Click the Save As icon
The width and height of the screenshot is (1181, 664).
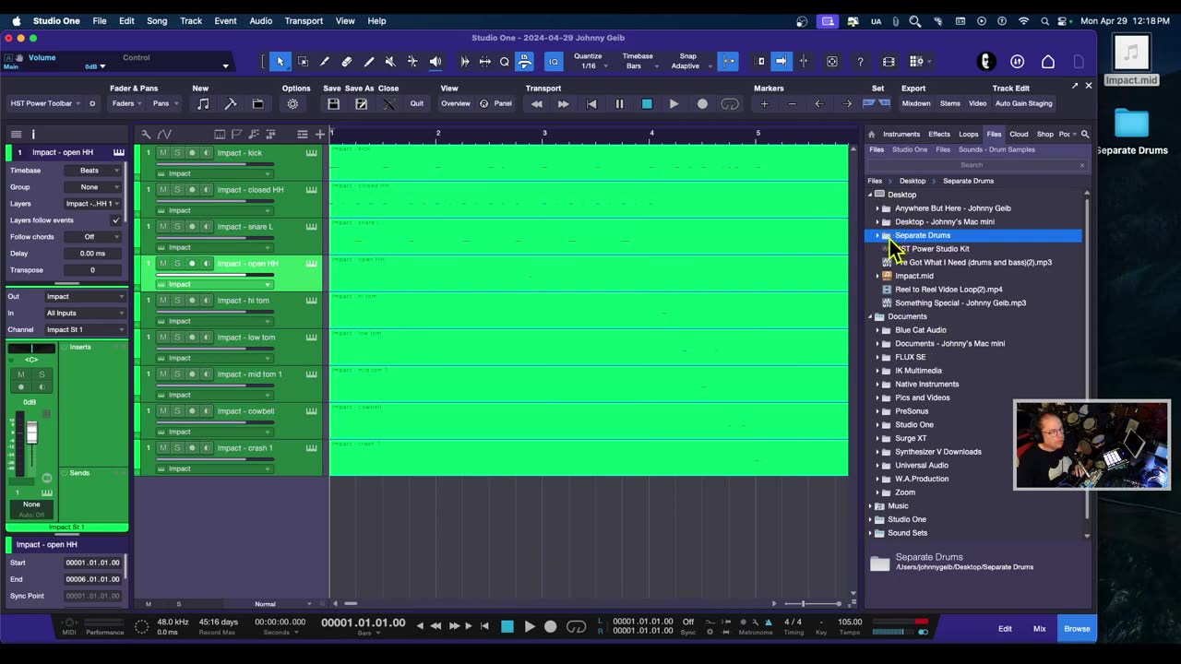pyautogui.click(x=361, y=104)
